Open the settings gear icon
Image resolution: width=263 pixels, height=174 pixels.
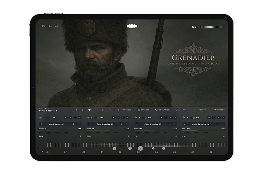click(x=43, y=26)
